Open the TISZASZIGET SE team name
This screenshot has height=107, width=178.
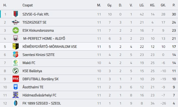coord(34,22)
